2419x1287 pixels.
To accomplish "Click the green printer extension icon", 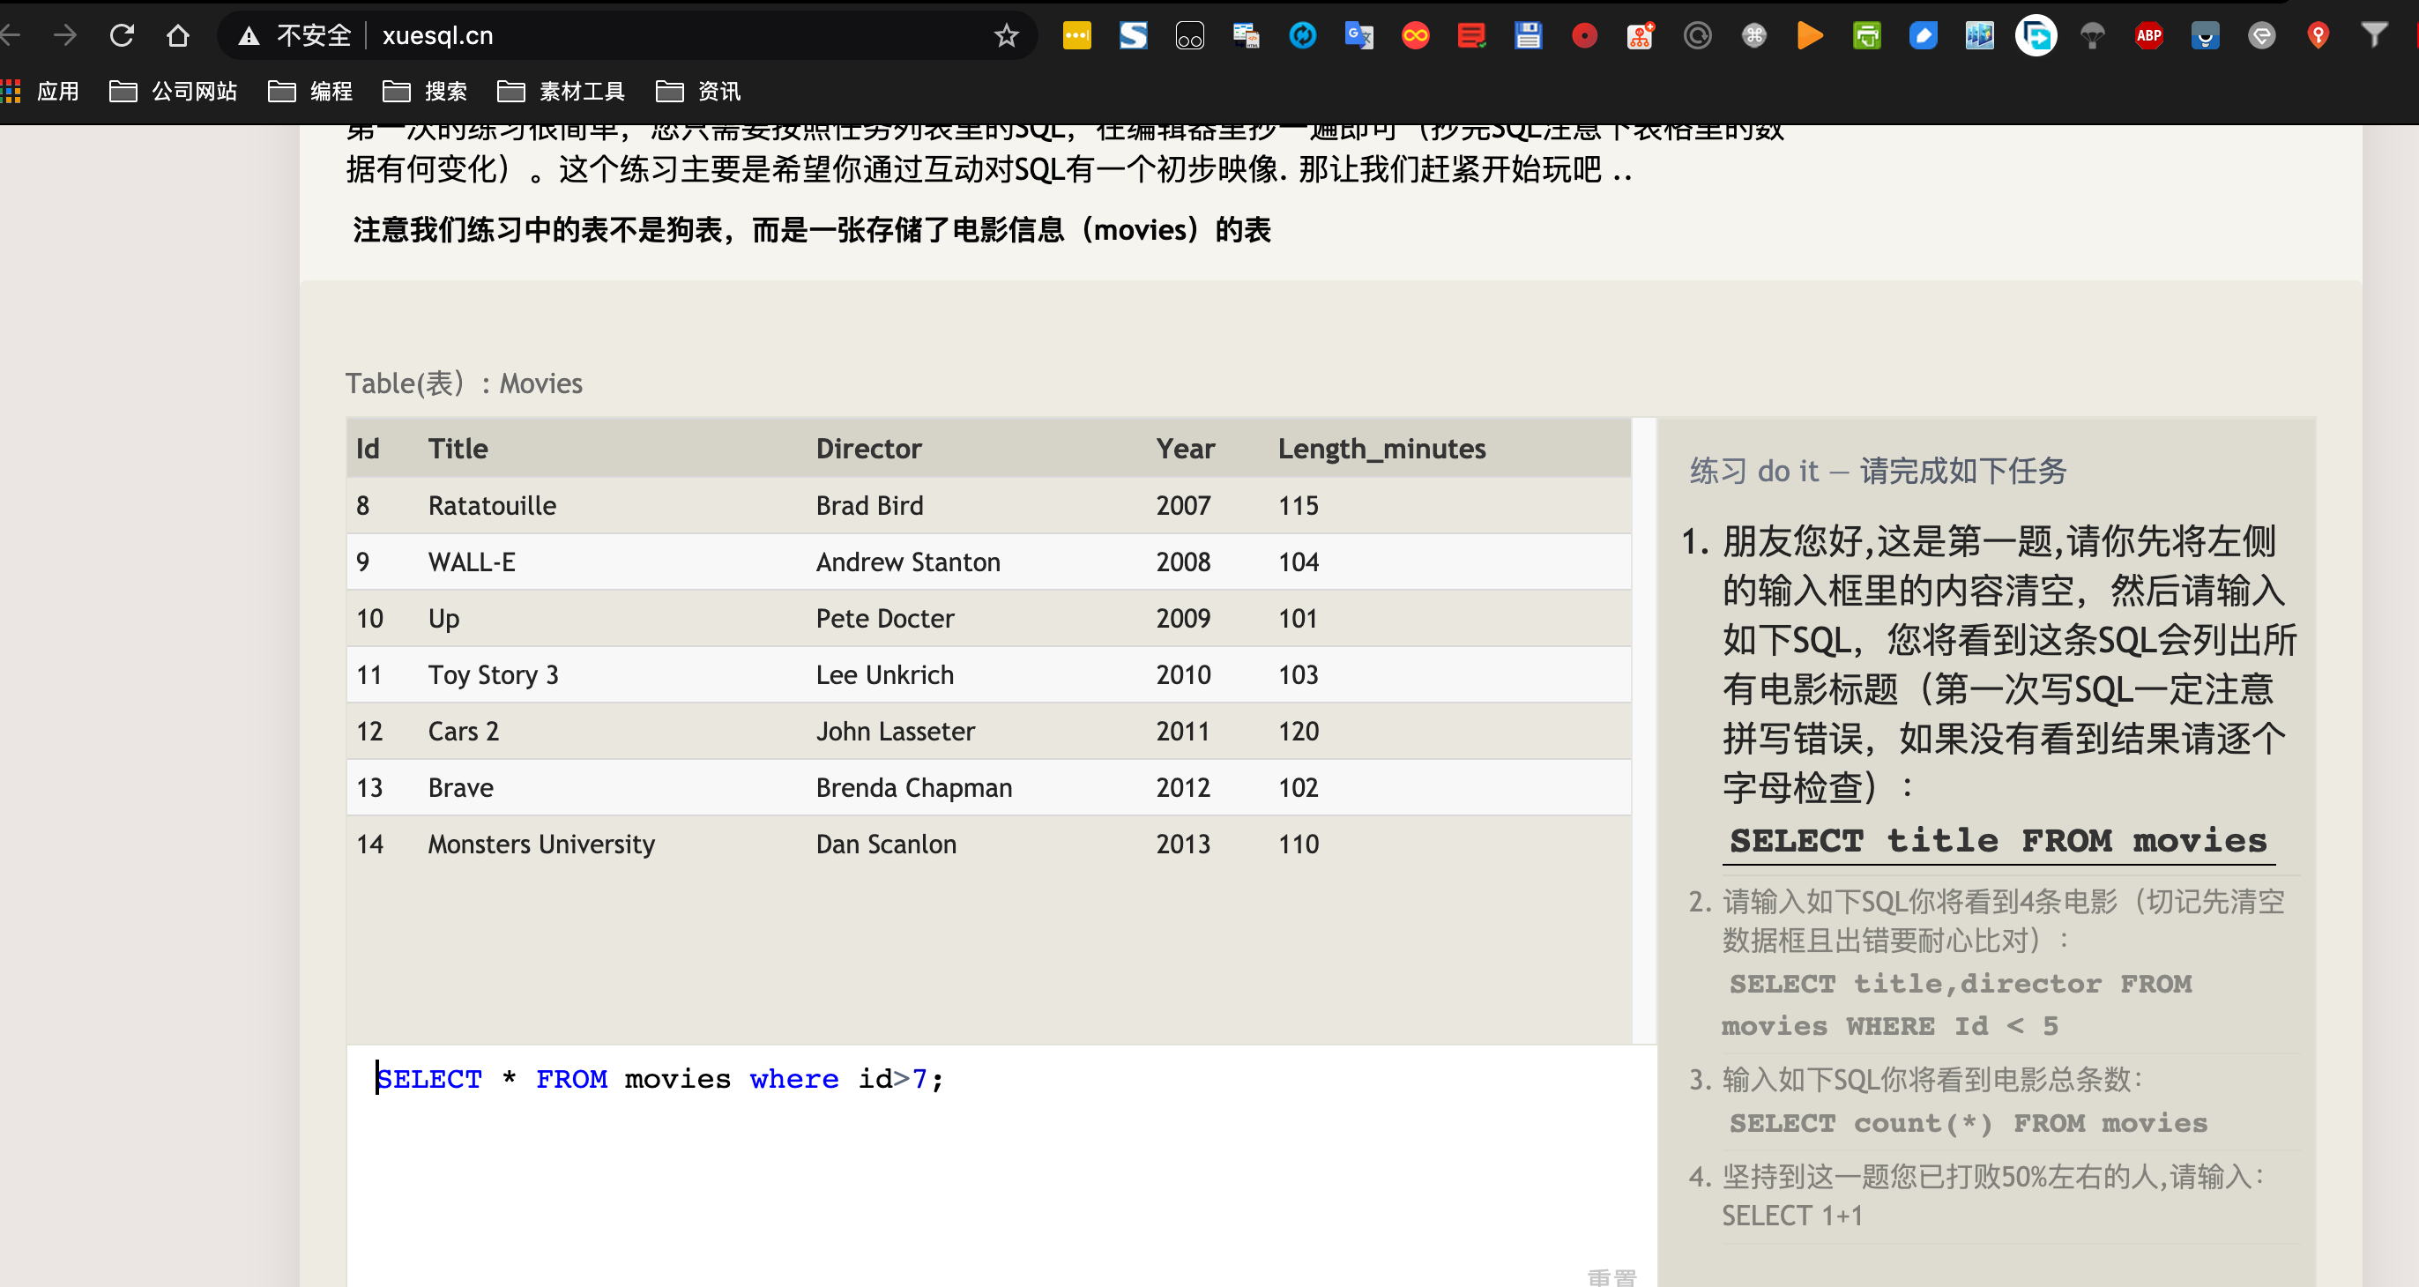I will 1867,35.
